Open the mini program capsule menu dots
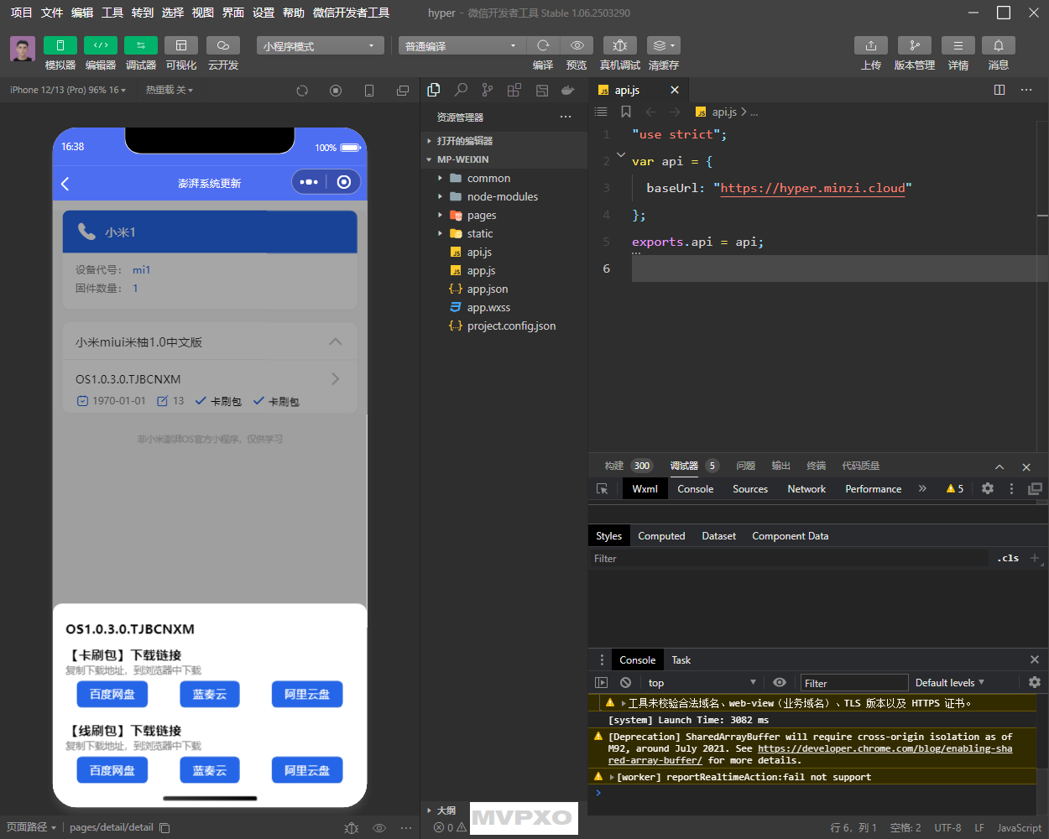1049x839 pixels. (309, 182)
